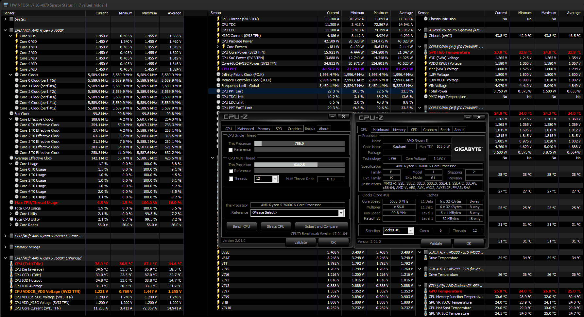
Task: Toggle the Threads checkbox in CPU-Z Bench
Action: pos(231,179)
